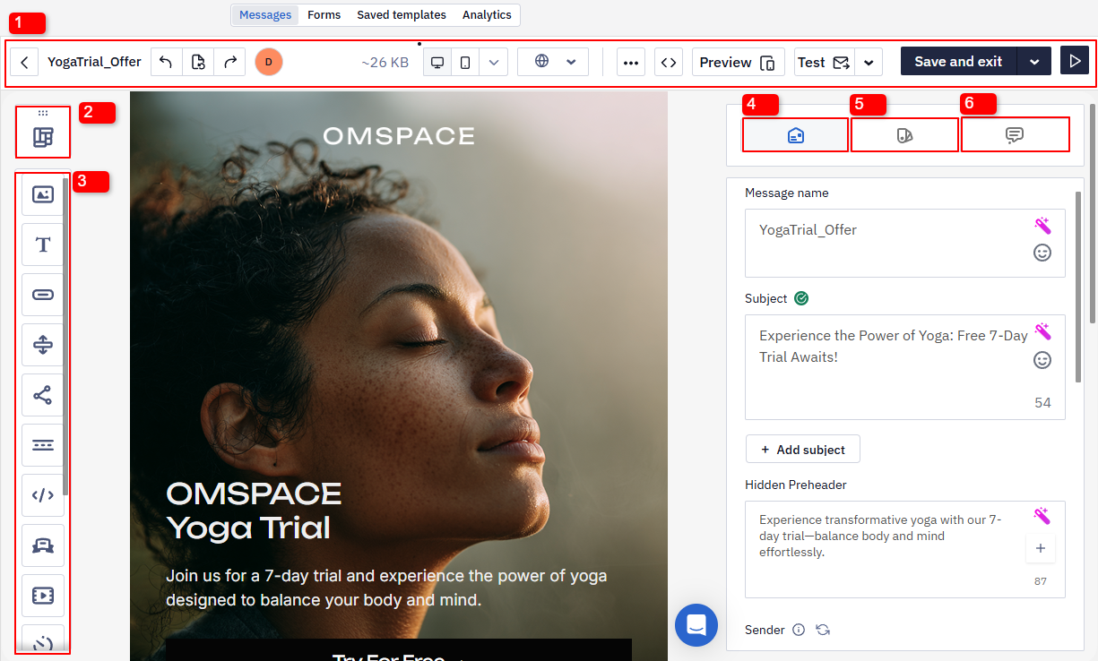The height and width of the screenshot is (661, 1098).
Task: Open the three-dots more options menu
Action: click(631, 62)
